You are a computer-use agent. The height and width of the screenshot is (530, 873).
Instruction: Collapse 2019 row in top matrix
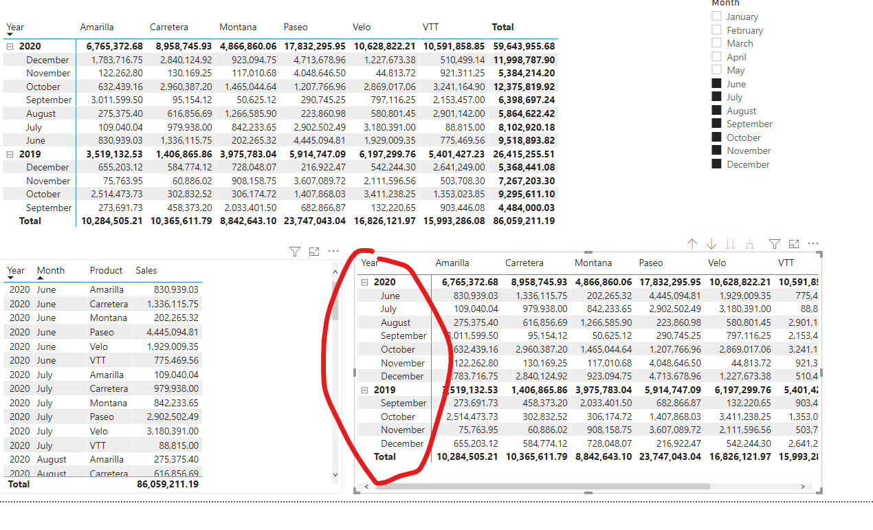10,154
